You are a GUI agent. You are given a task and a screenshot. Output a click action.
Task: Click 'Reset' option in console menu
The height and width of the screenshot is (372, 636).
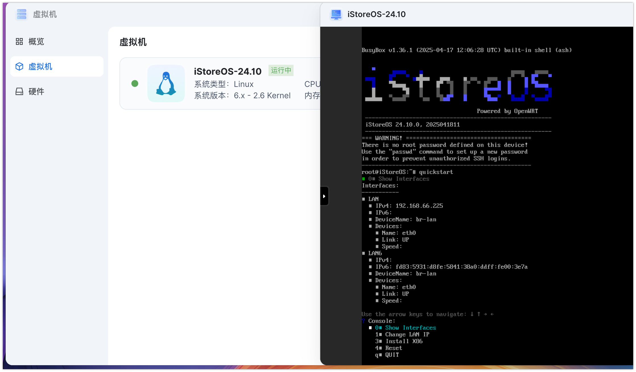coord(393,348)
